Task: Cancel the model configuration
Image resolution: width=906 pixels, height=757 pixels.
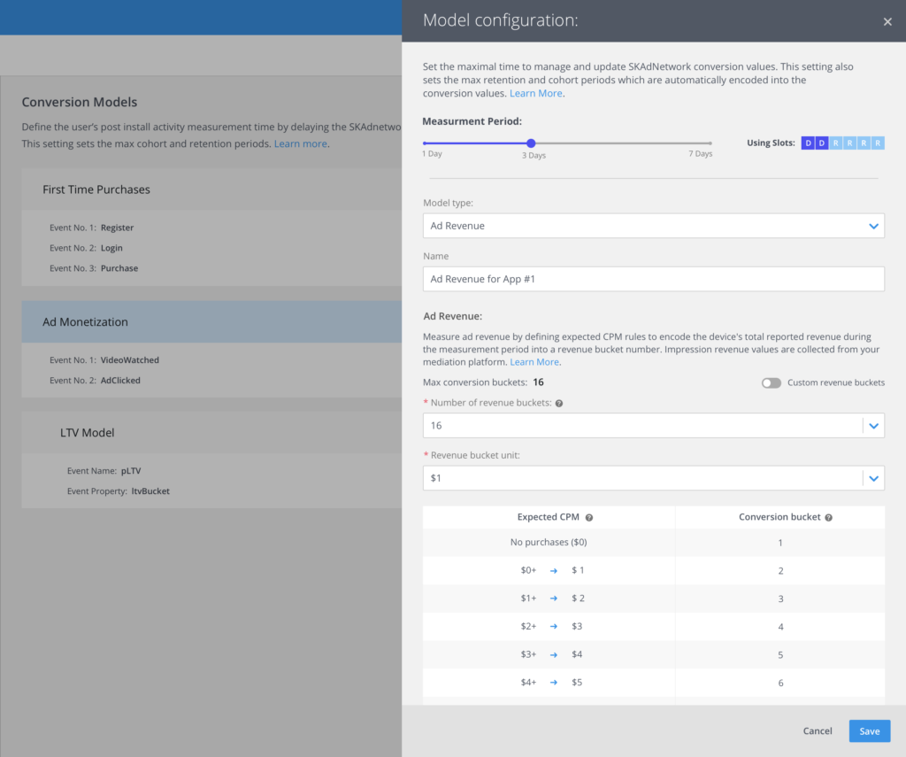Action: pos(817,731)
